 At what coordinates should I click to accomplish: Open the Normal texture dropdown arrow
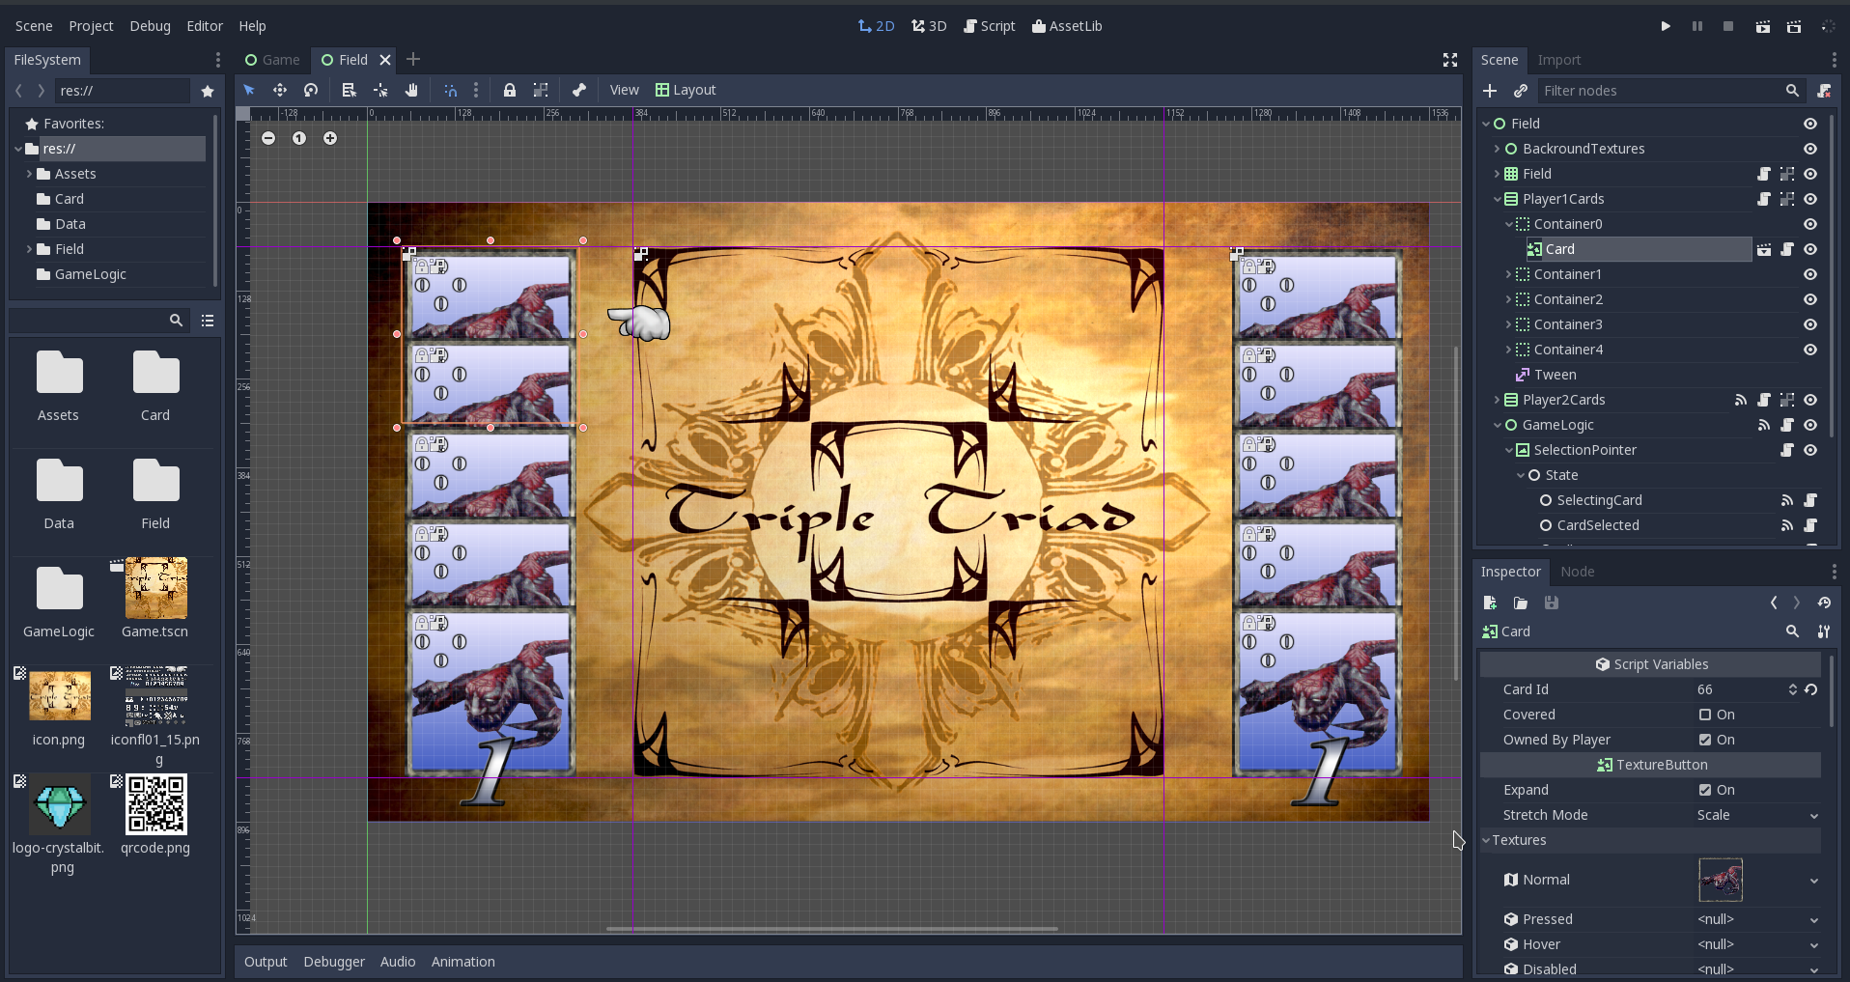coord(1814,881)
